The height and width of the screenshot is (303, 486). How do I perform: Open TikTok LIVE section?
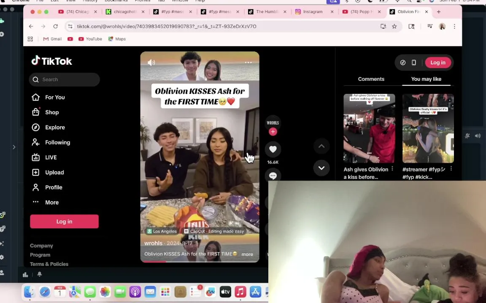(x=44, y=157)
